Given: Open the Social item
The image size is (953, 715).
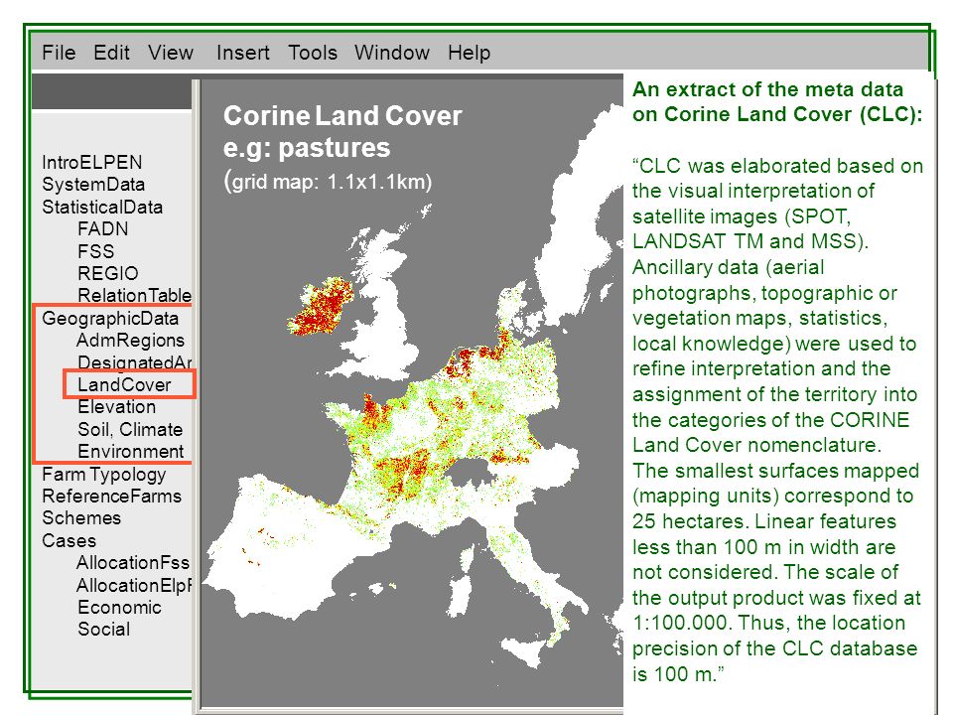Looking at the screenshot, I should click(103, 630).
